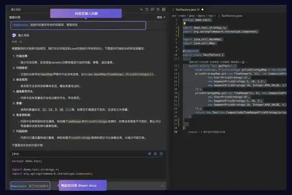Select main in the breadcrumb
Viewport: 292px width, 195px height.
[182, 16]
